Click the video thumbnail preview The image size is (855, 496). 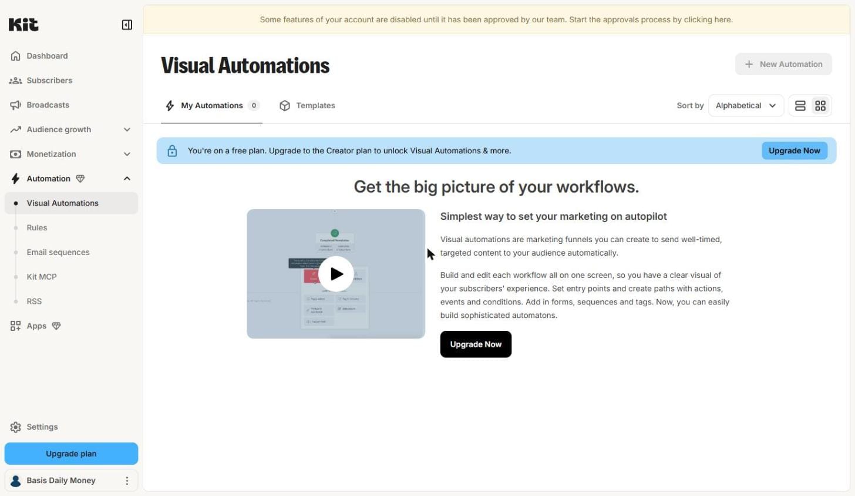pyautogui.click(x=336, y=274)
